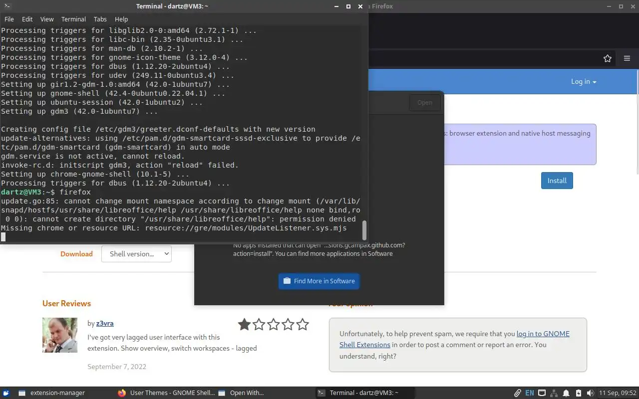The image size is (639, 399).
Task: Open the File menu in Terminal
Action: point(9,19)
